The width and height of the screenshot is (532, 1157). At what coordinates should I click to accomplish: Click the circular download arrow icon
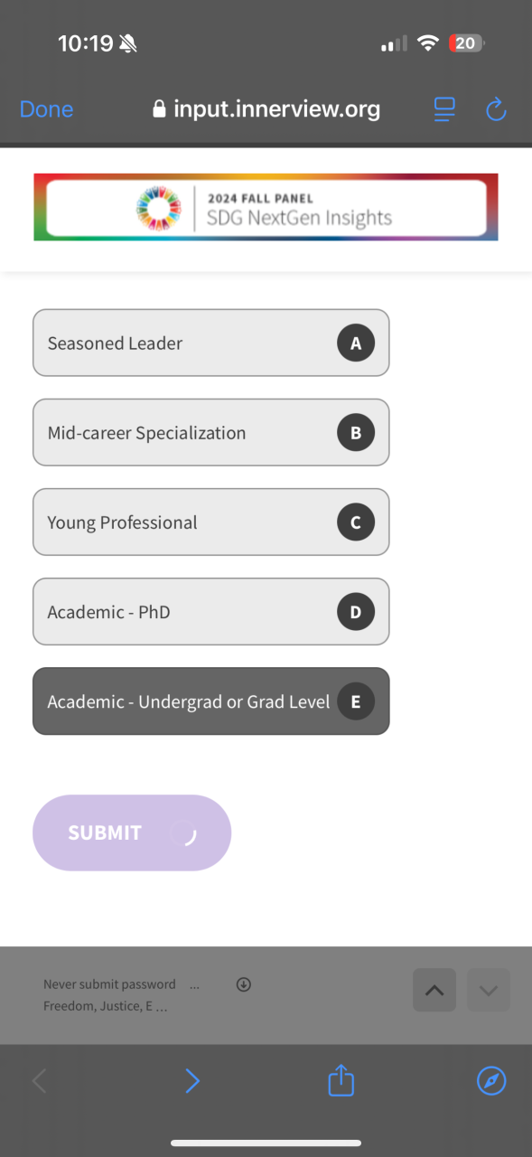[243, 984]
